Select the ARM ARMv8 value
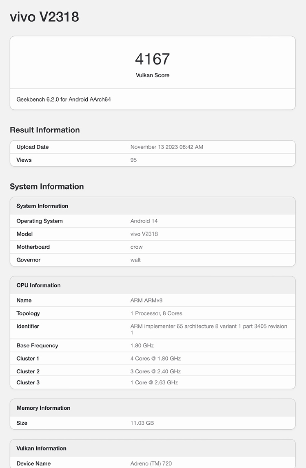 [x=146, y=300]
